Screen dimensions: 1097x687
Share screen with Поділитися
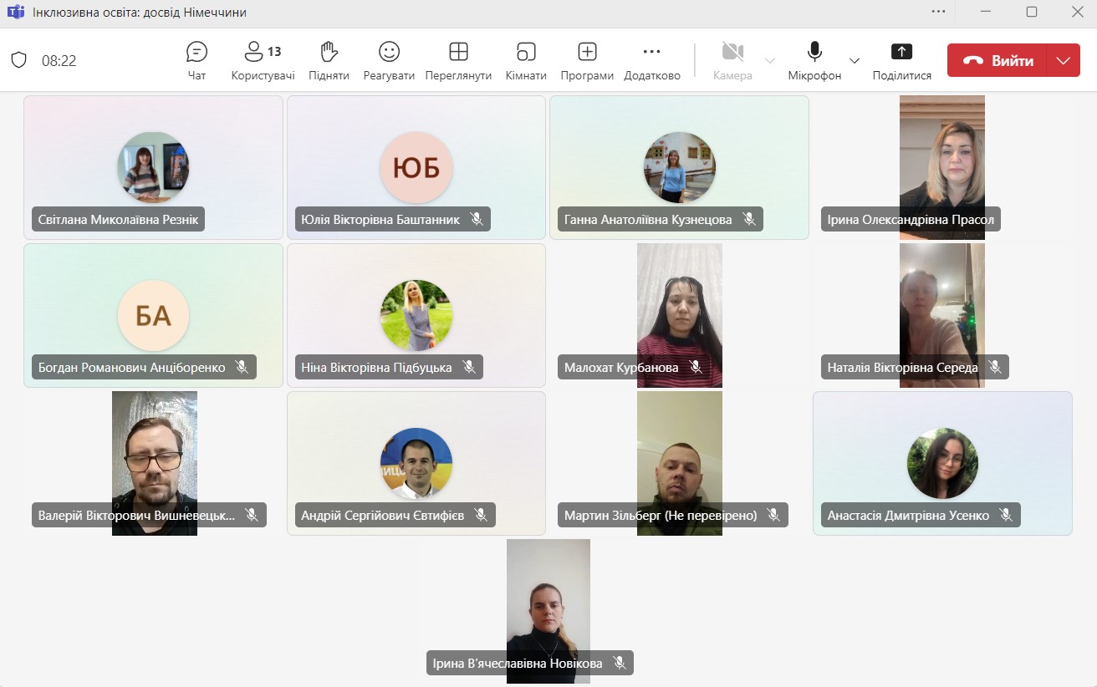pyautogui.click(x=901, y=60)
